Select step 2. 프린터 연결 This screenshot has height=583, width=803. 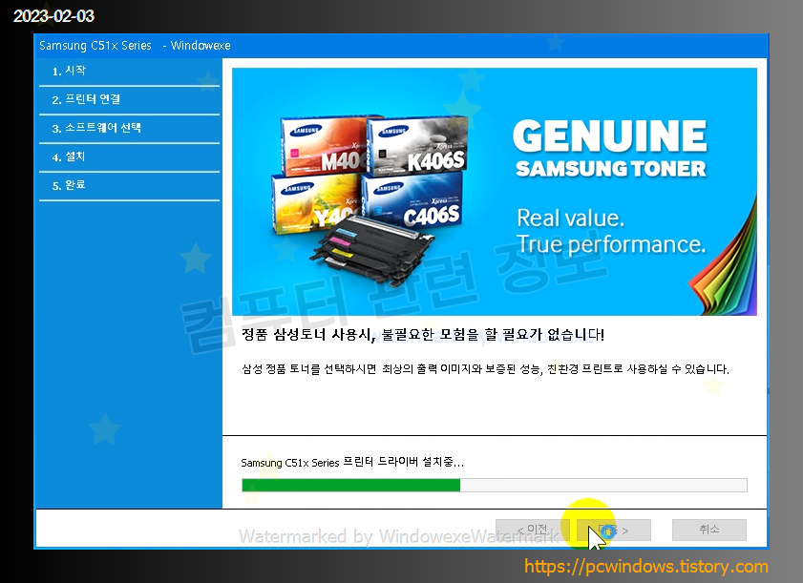coord(129,100)
